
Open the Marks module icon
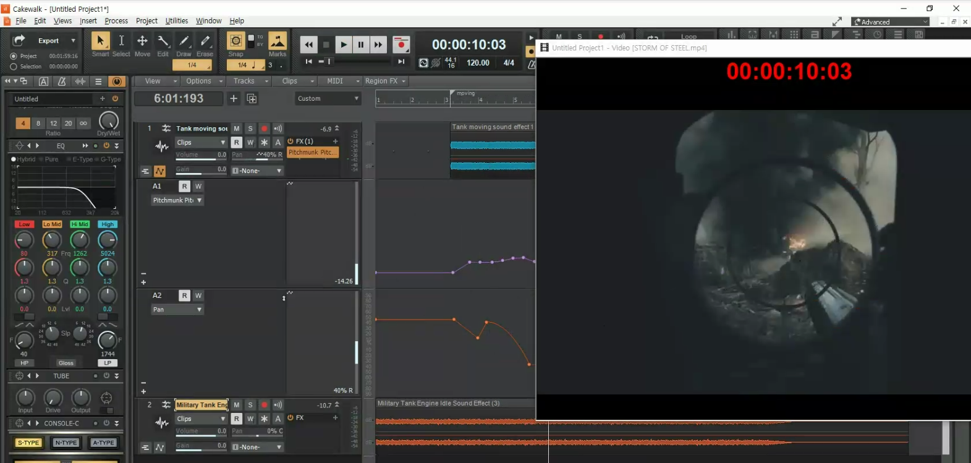pos(278,41)
